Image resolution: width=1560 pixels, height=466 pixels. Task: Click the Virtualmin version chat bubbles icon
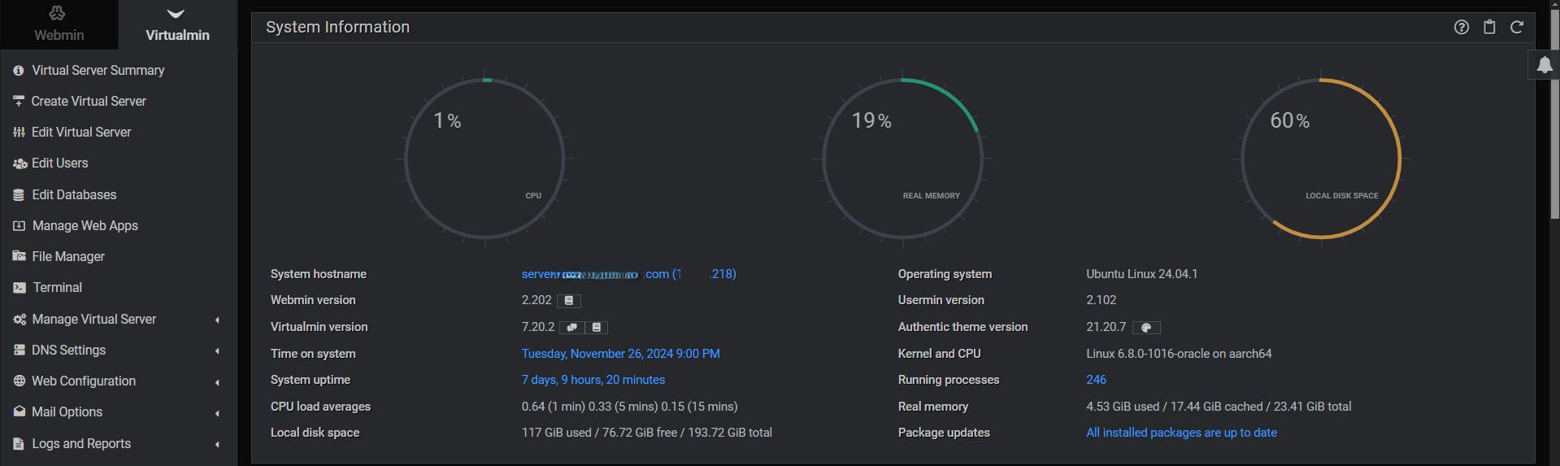[x=572, y=328]
